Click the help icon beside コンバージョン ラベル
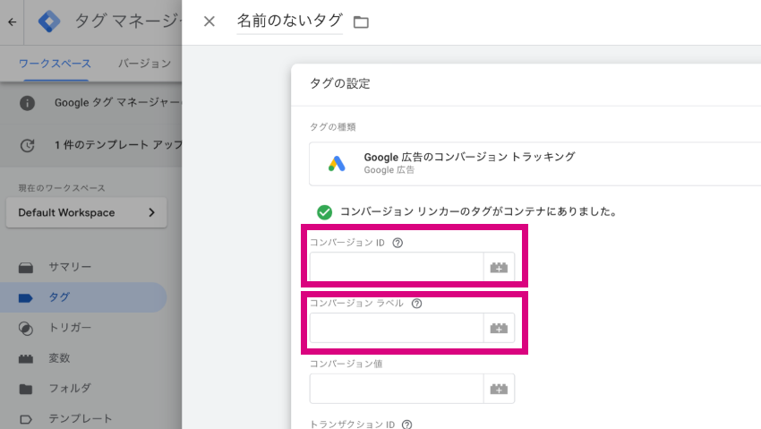This screenshot has width=761, height=429. (416, 304)
